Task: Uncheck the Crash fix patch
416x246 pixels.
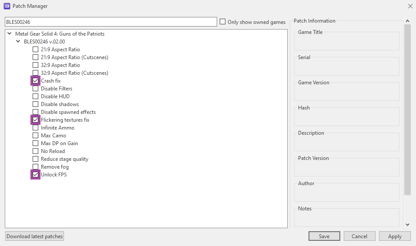Action: (36, 81)
